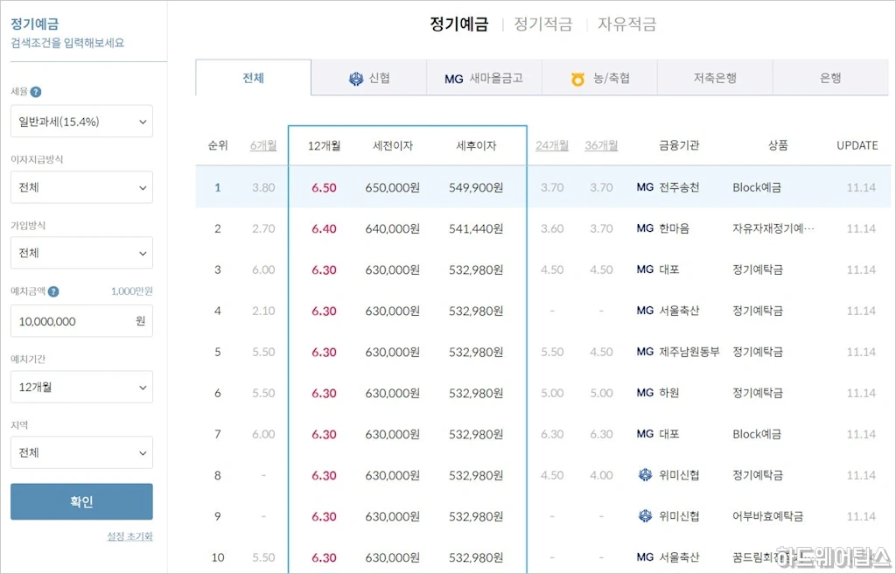Click 2.70 six-month rate in row 2
The width and height of the screenshot is (896, 574).
coord(263,228)
